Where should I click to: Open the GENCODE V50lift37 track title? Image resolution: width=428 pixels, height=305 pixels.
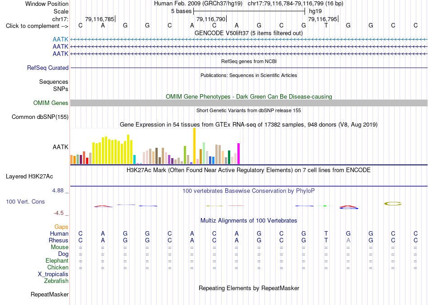(248, 33)
